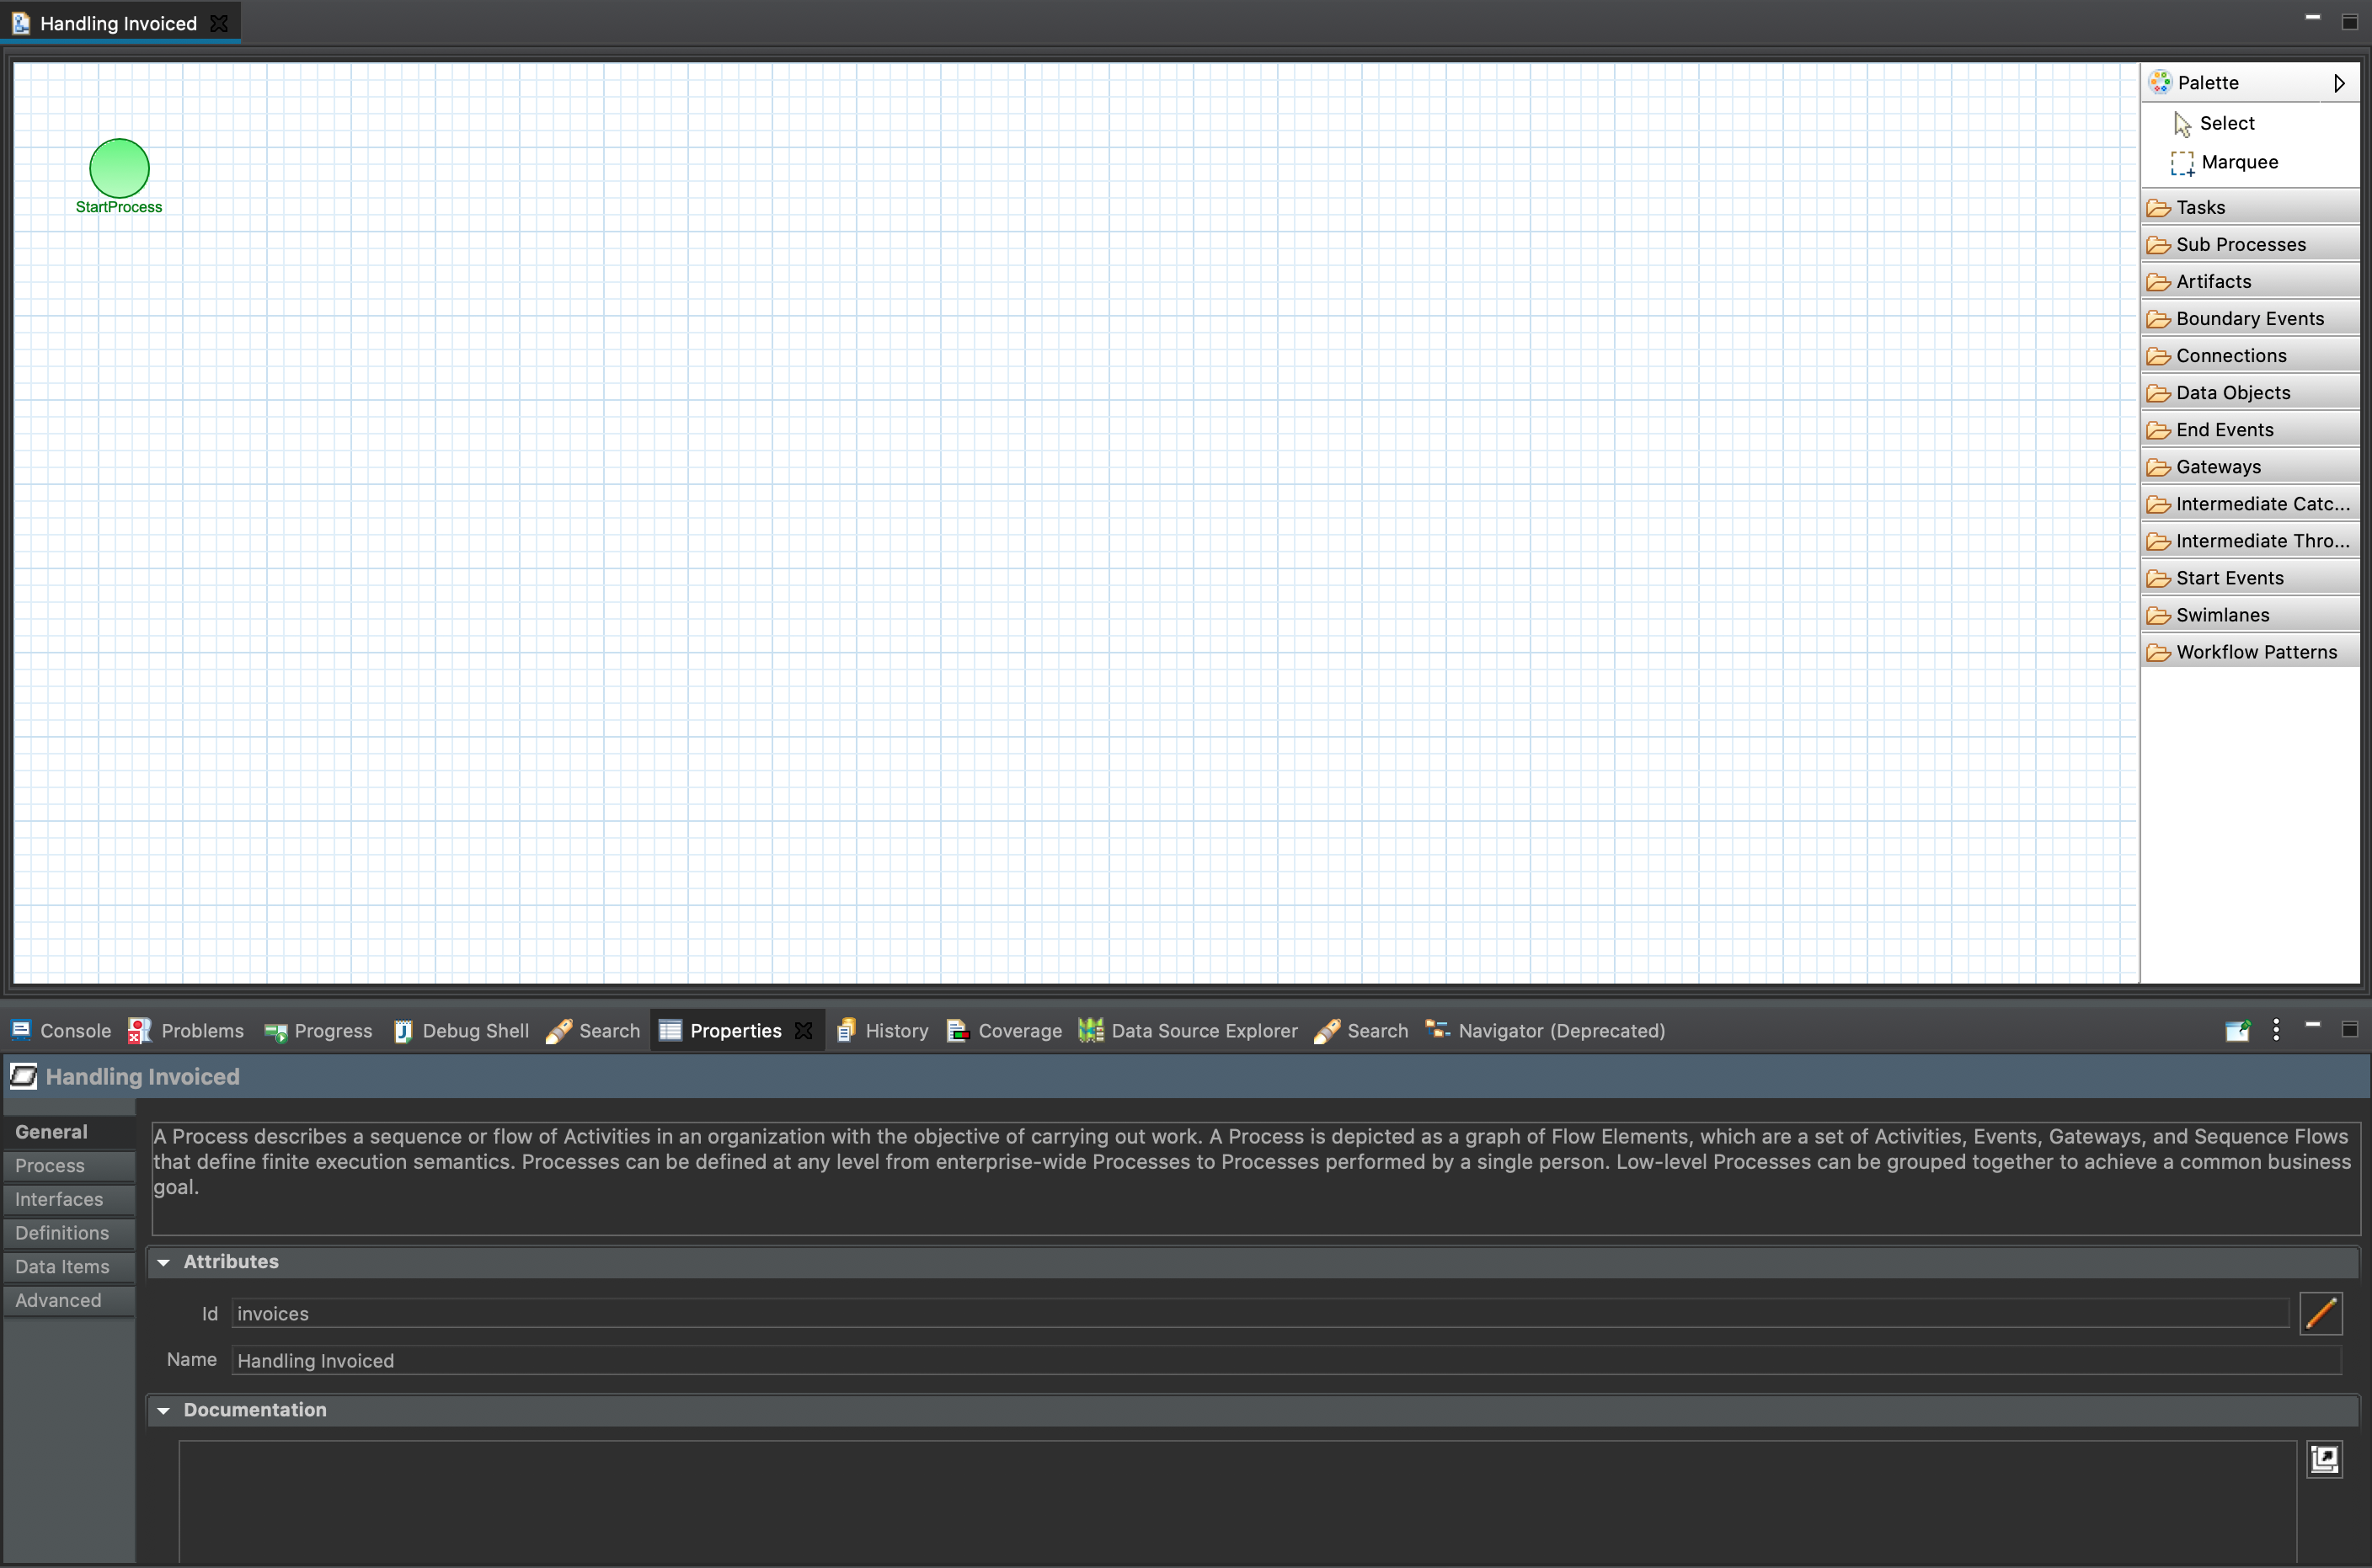Screen dimensions: 2372x1568
Task: Select the Advanced properties section
Action: click(x=69, y=1300)
